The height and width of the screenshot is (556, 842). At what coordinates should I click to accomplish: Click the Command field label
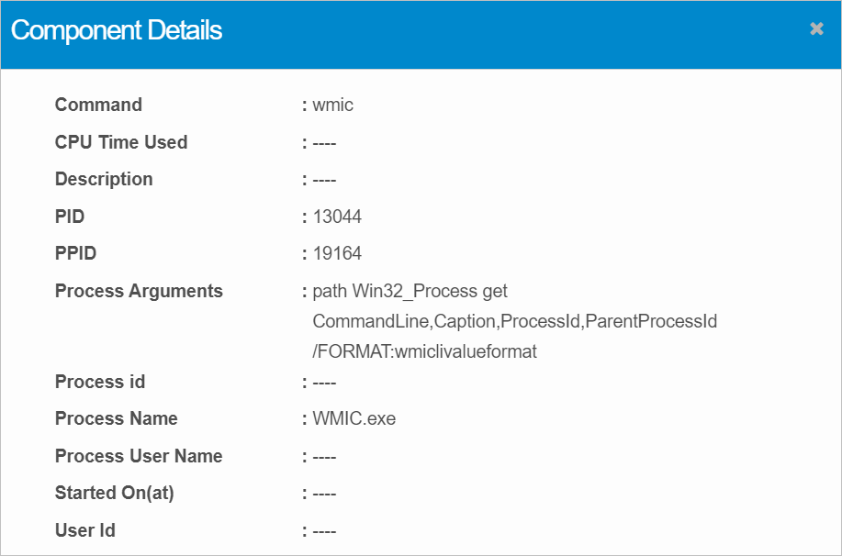point(98,105)
